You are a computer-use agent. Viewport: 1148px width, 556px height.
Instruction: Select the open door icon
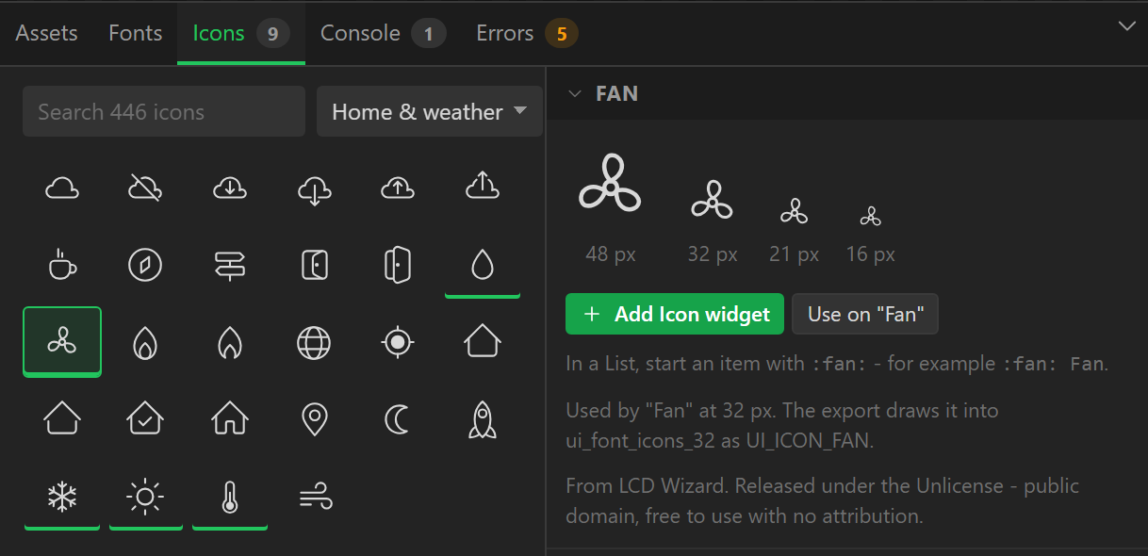pyautogui.click(x=398, y=266)
